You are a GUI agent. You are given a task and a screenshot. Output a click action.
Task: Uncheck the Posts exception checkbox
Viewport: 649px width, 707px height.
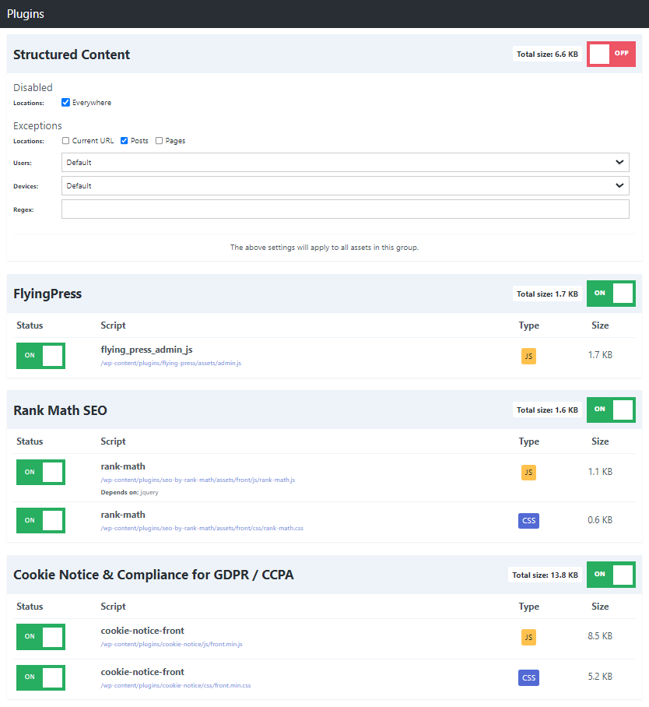(125, 141)
